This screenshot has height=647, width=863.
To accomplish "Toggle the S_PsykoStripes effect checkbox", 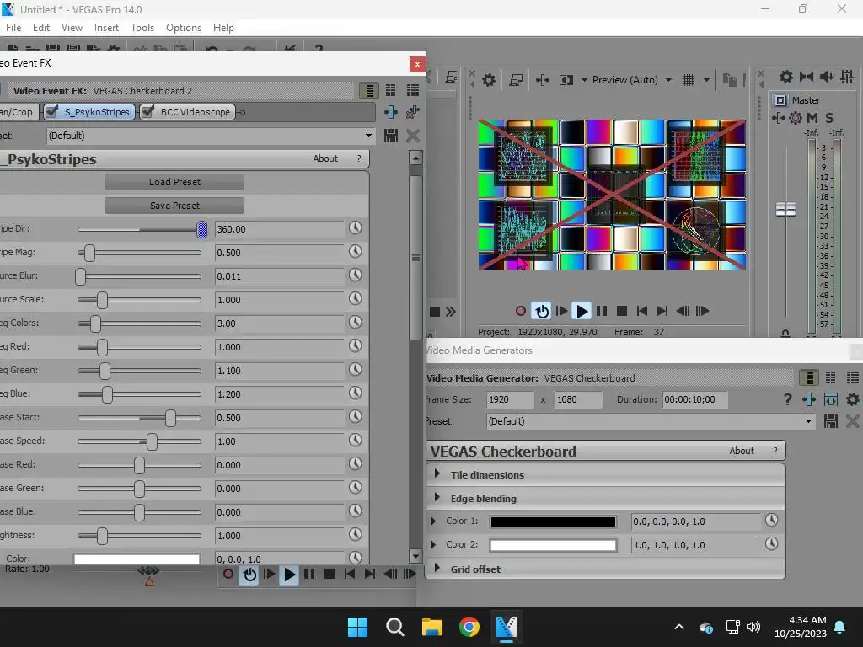I will pyautogui.click(x=52, y=112).
